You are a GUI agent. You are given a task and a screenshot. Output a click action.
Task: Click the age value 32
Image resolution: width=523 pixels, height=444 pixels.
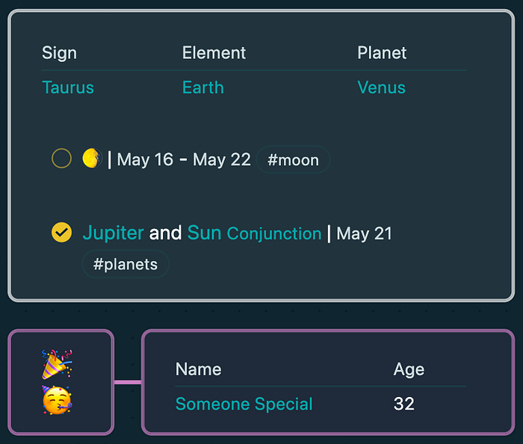pyautogui.click(x=403, y=404)
